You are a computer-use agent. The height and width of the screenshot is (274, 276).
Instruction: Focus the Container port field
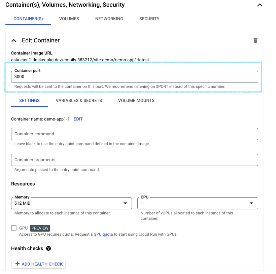point(135,77)
